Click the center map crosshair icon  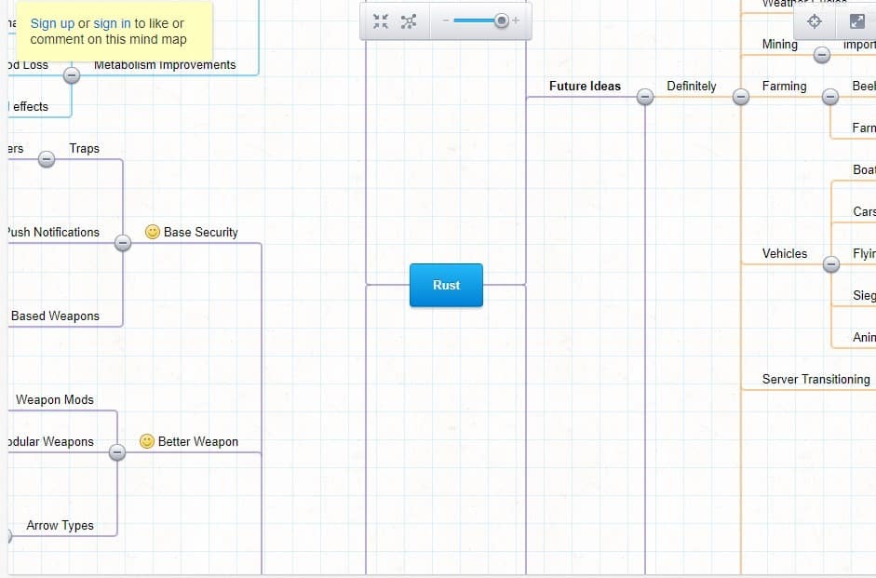point(814,21)
